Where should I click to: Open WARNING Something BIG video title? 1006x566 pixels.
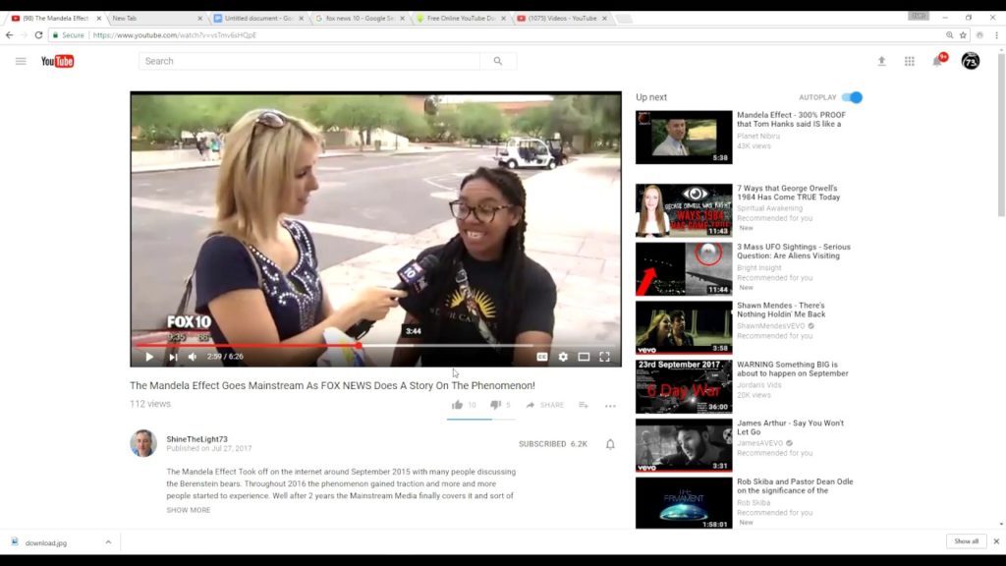(793, 369)
